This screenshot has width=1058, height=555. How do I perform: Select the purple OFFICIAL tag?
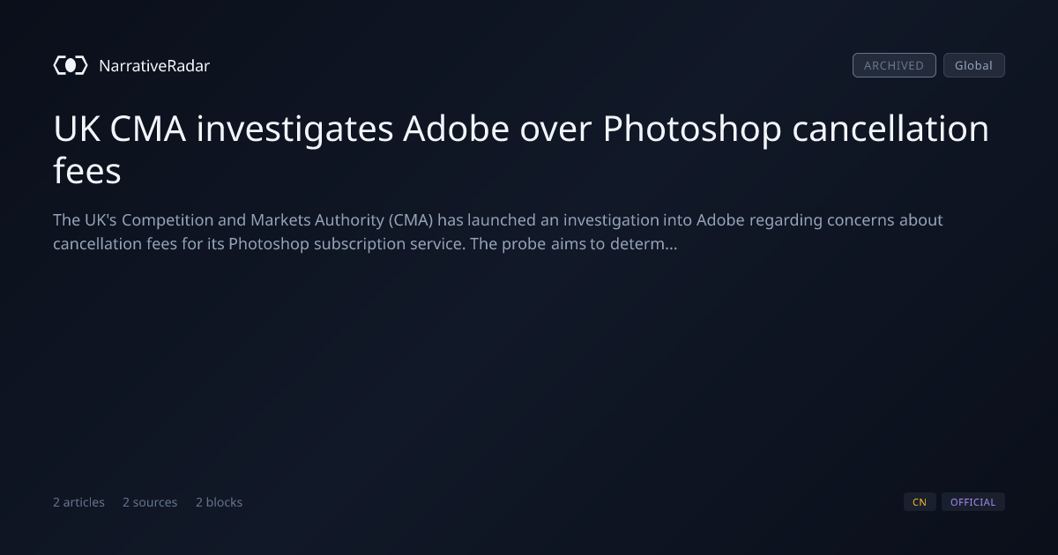pos(972,502)
